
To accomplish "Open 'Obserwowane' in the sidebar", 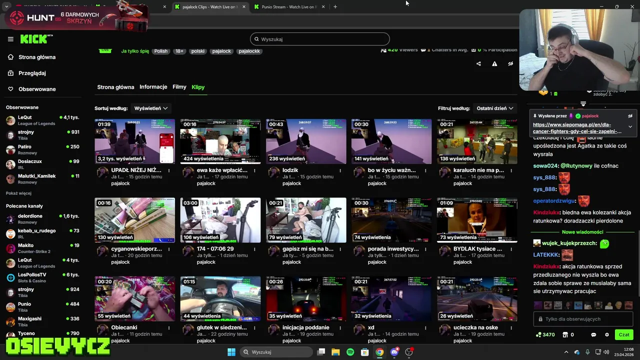I will click(x=37, y=89).
